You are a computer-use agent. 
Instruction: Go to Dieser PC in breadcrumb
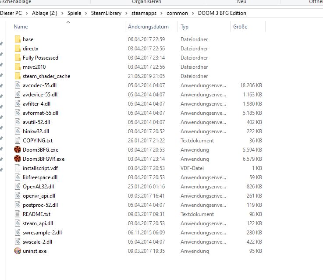[11, 13]
